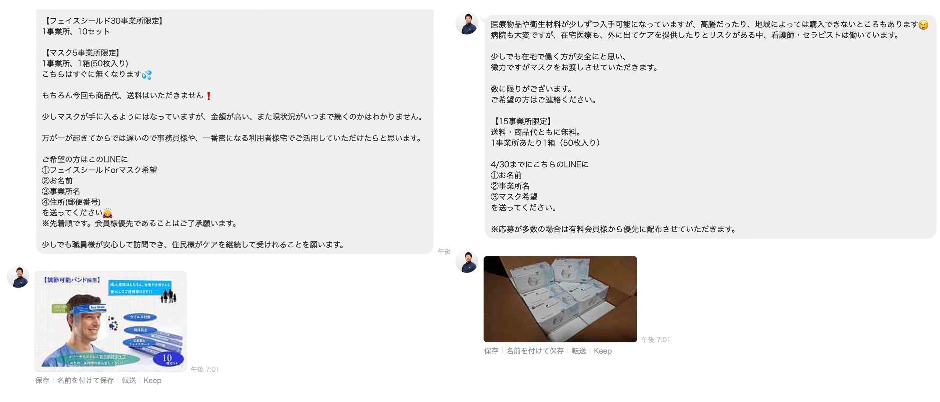The height and width of the screenshot is (402, 940).
Task: Click the crying face emoji in right message
Action: 923,25
